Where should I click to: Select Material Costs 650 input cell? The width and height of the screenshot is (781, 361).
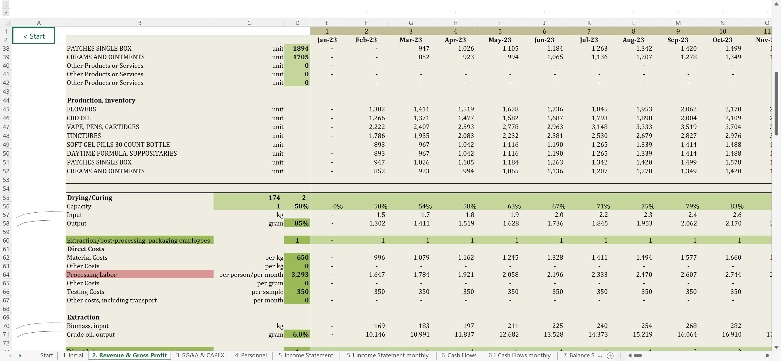[297, 258]
